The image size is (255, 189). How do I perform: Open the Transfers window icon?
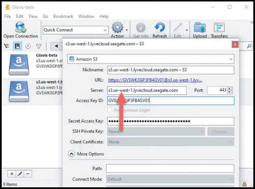[x=219, y=27]
